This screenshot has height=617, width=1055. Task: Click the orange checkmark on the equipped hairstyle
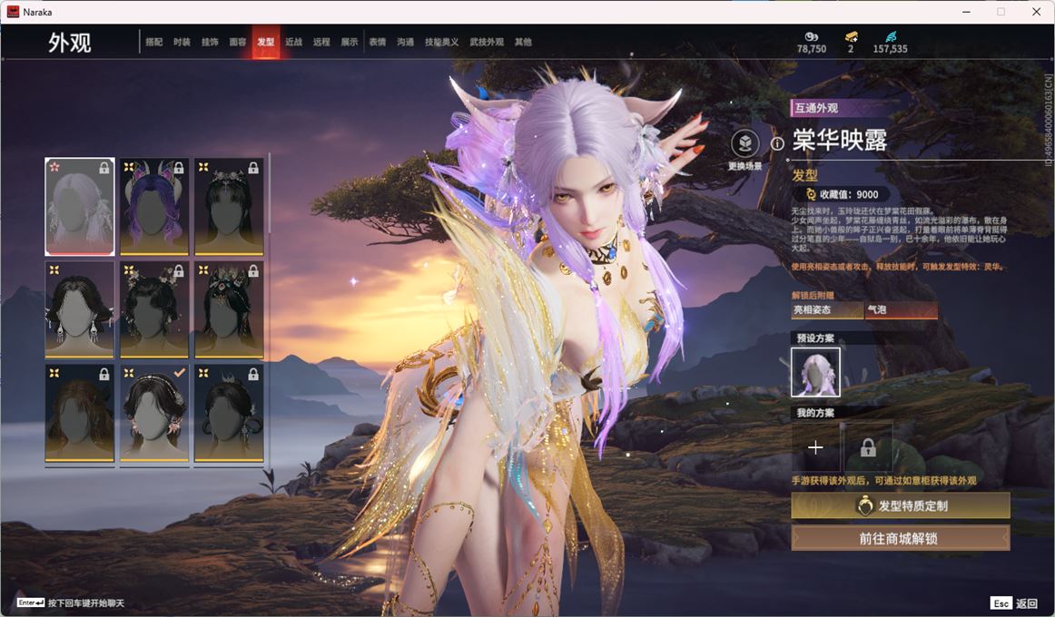click(x=179, y=372)
